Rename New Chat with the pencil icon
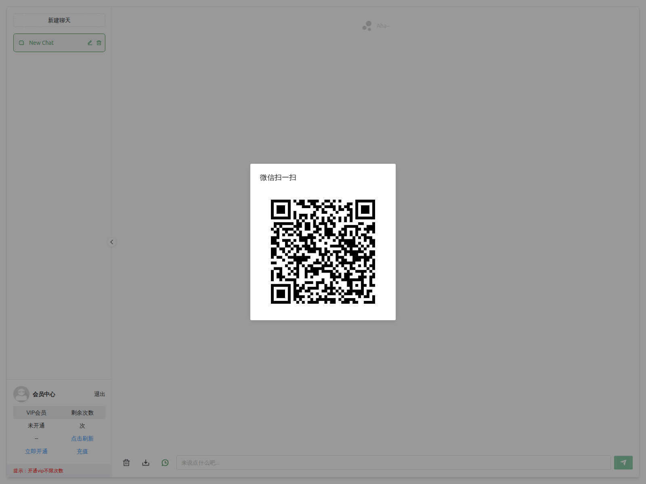646x484 pixels. pyautogui.click(x=90, y=43)
